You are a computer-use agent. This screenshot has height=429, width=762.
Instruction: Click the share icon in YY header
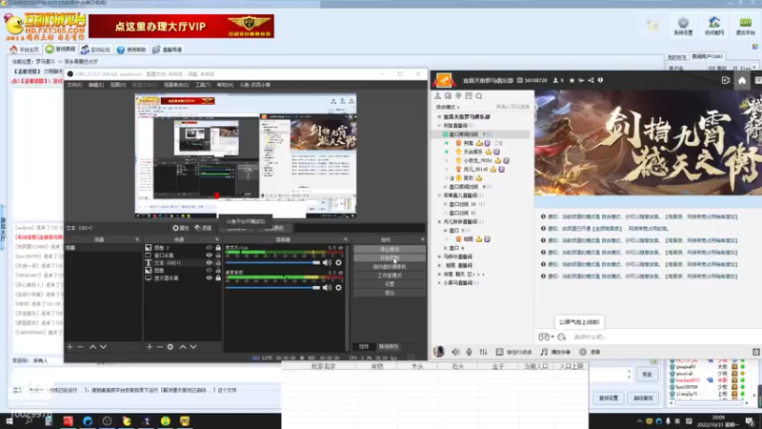[x=591, y=80]
